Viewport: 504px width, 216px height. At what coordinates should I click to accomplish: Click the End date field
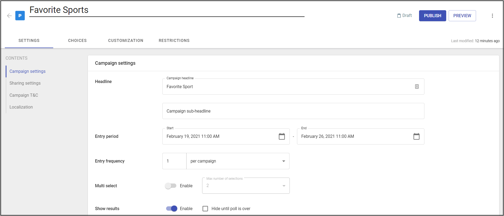click(x=360, y=136)
